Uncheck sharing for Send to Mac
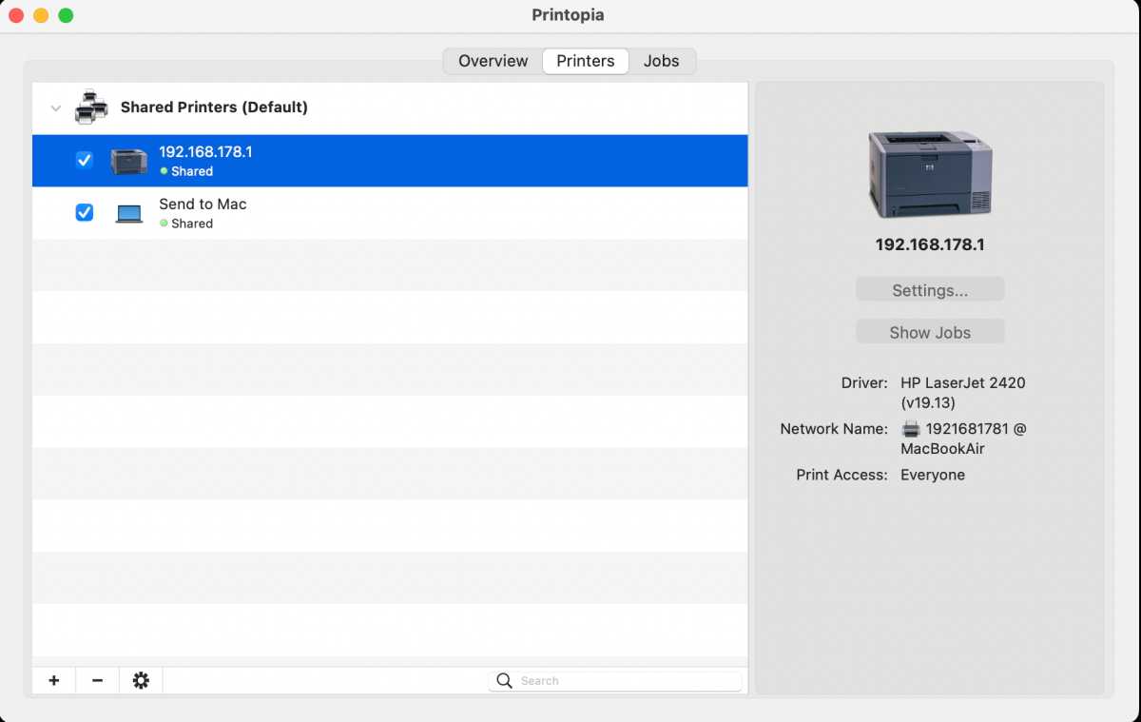This screenshot has height=722, width=1141. [85, 212]
